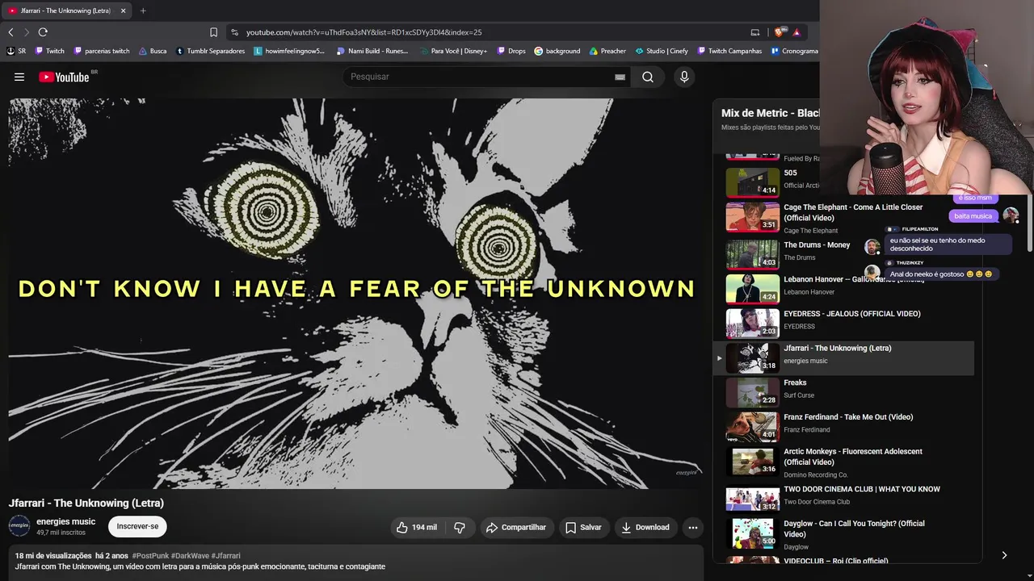
Task: Click the 18 mi de visualizações text
Action: 53,556
